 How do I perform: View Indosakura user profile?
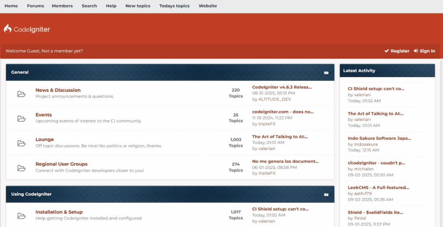coord(366,144)
